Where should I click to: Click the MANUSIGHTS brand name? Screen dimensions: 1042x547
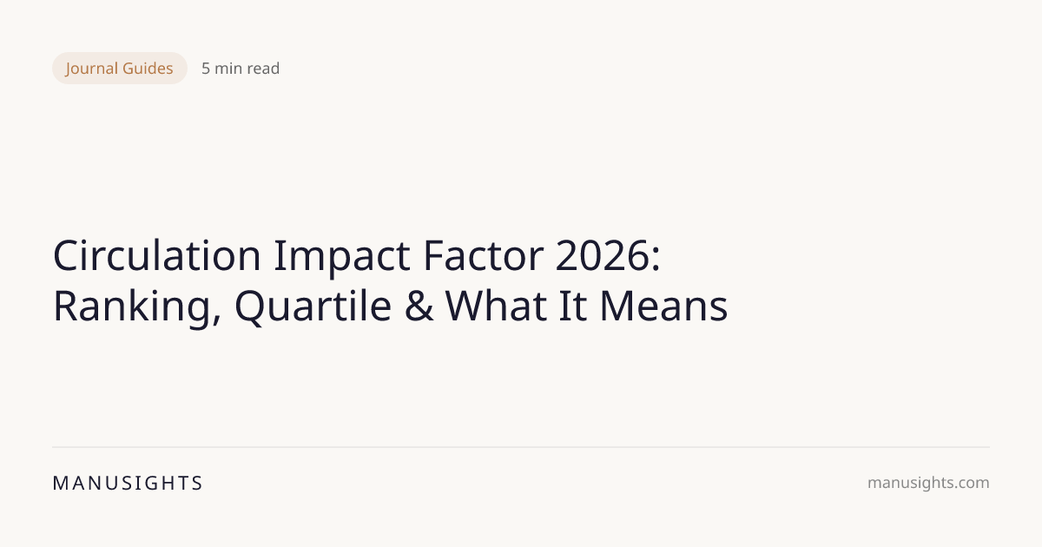coord(128,484)
